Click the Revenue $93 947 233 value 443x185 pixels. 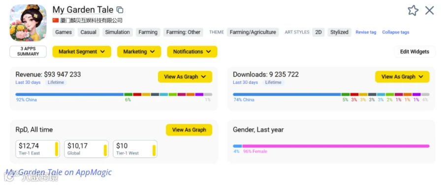click(63, 74)
